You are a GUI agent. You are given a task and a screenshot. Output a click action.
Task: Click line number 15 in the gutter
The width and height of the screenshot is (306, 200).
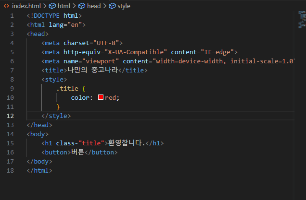pos(10,143)
